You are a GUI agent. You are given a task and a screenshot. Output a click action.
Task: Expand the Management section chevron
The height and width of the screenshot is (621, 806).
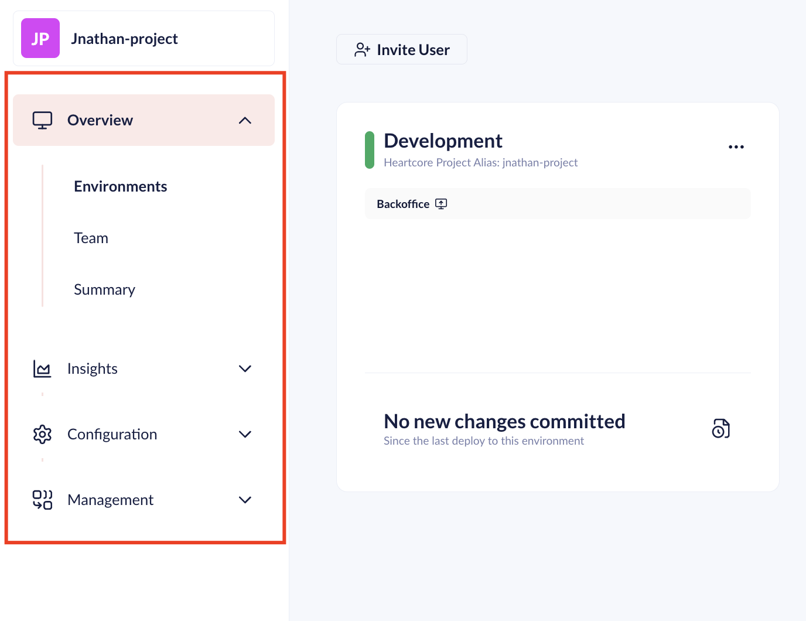[245, 500]
